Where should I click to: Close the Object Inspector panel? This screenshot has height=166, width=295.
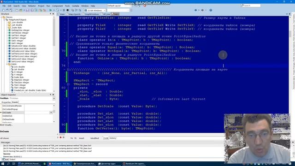tap(53, 95)
